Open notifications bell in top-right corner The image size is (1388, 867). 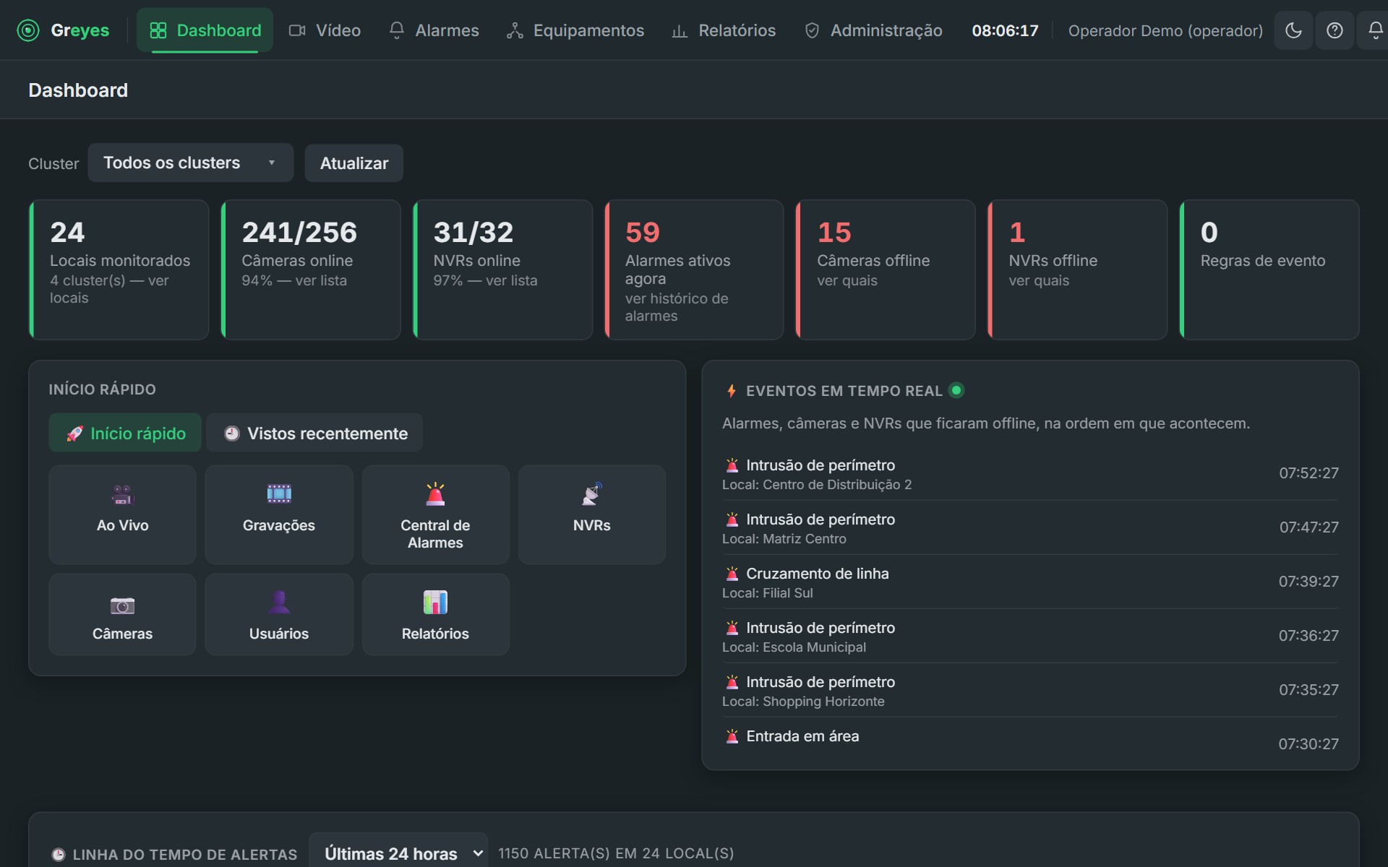[x=1375, y=30]
